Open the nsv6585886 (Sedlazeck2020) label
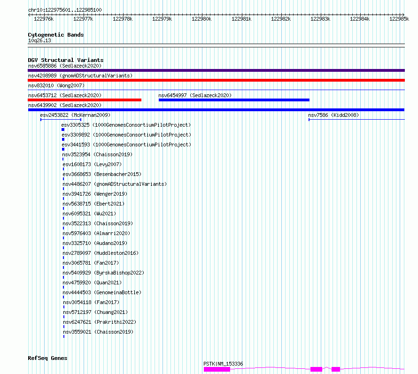 (65, 66)
